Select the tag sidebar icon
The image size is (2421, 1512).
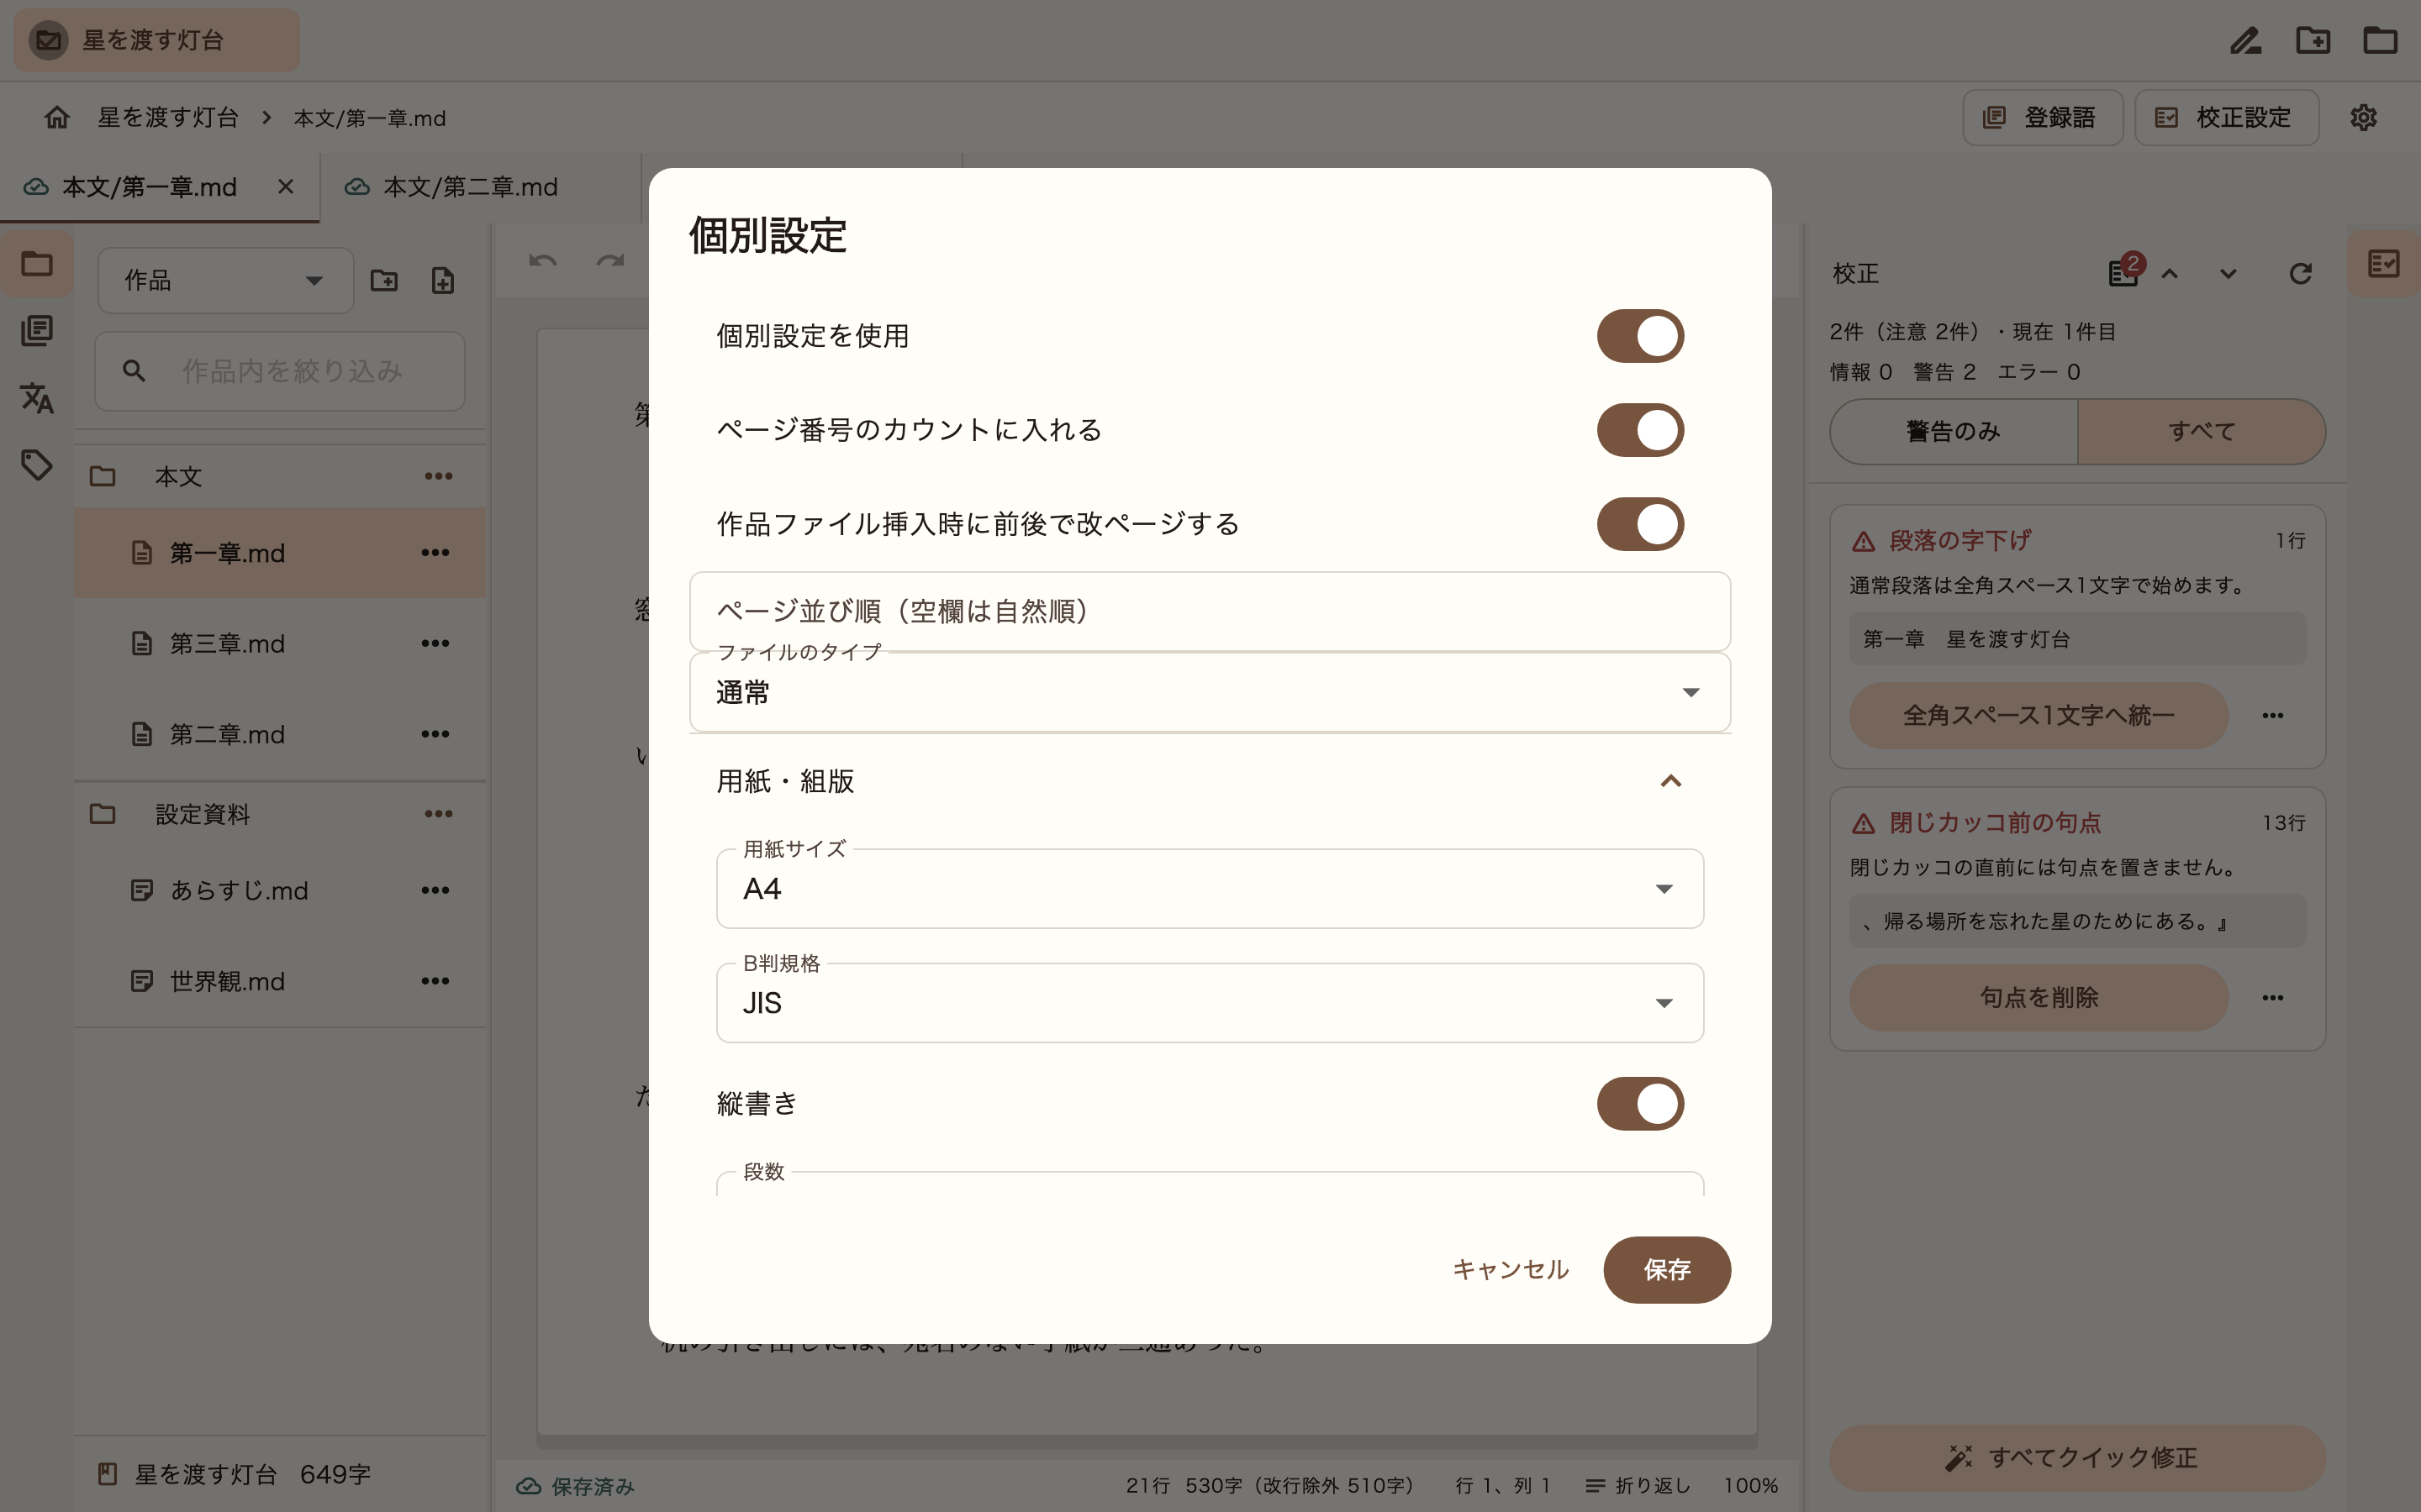coord(37,465)
